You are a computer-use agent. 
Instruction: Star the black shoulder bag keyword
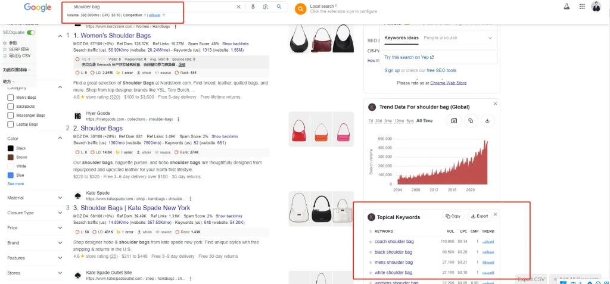(x=371, y=252)
